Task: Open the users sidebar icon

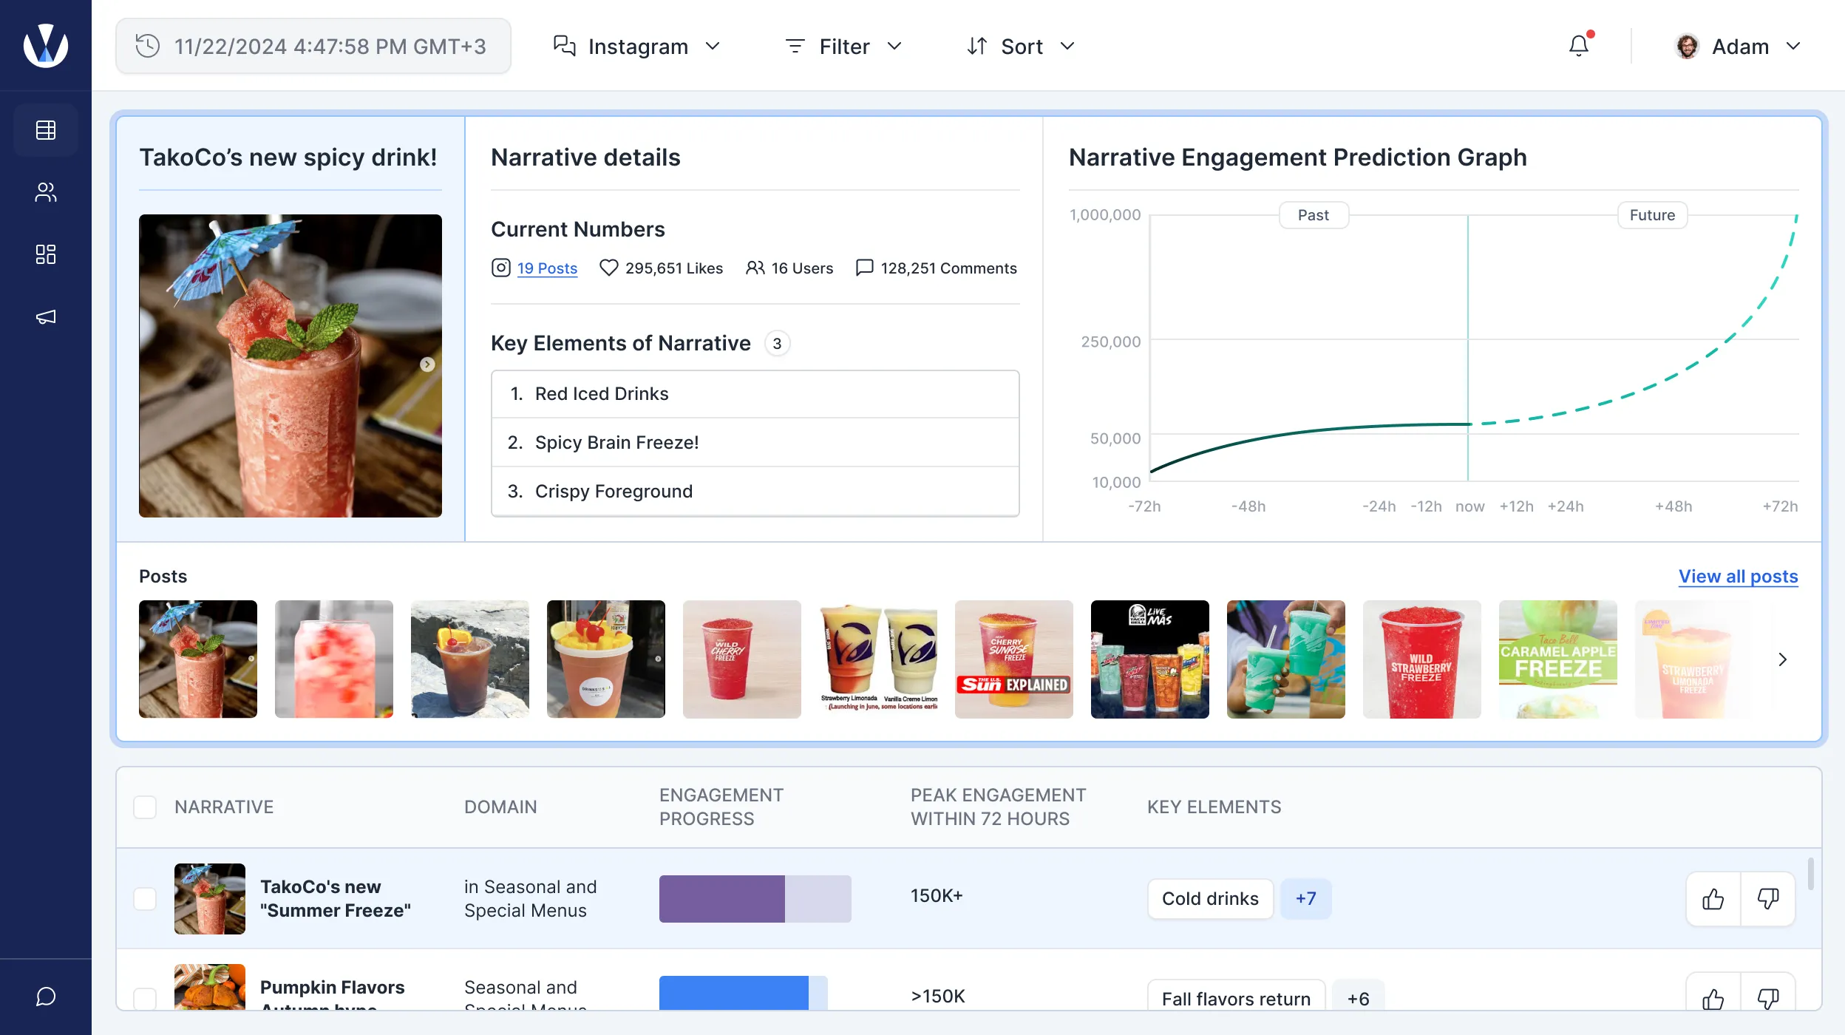Action: pos(46,192)
